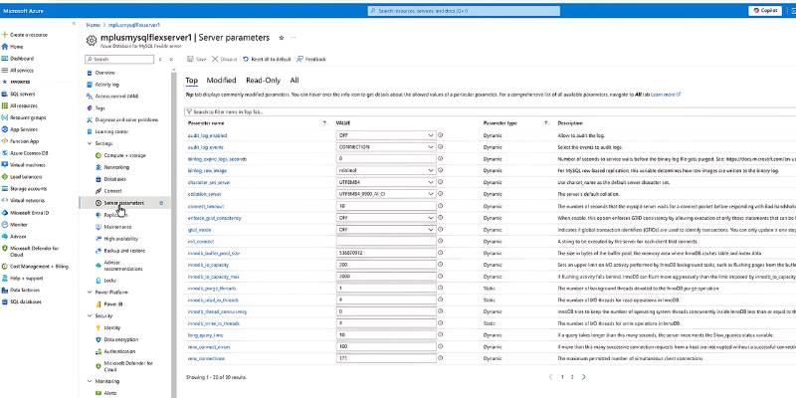Open character_set_server UTF8MB4 dropdown

(386, 182)
